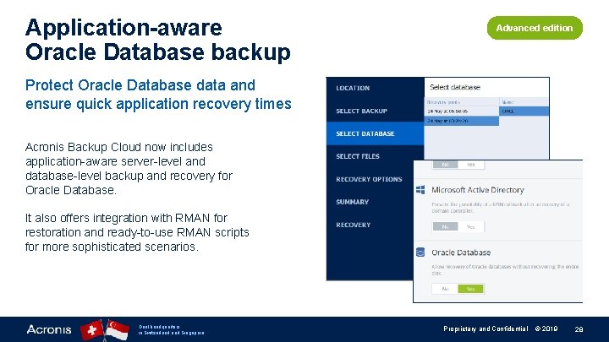This screenshot has height=342, width=609.
Task: Set Microsoft Active Directory toggle to Yes
Action: click(471, 226)
